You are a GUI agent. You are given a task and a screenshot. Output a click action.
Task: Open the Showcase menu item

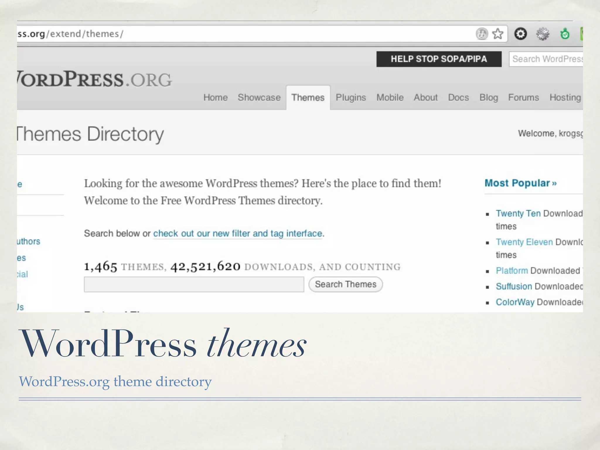click(259, 97)
